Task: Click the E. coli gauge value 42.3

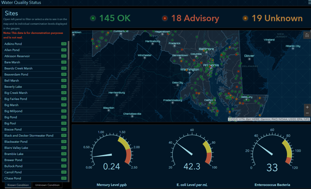Action: click(192, 166)
